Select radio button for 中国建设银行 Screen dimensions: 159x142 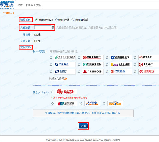[107, 58]
